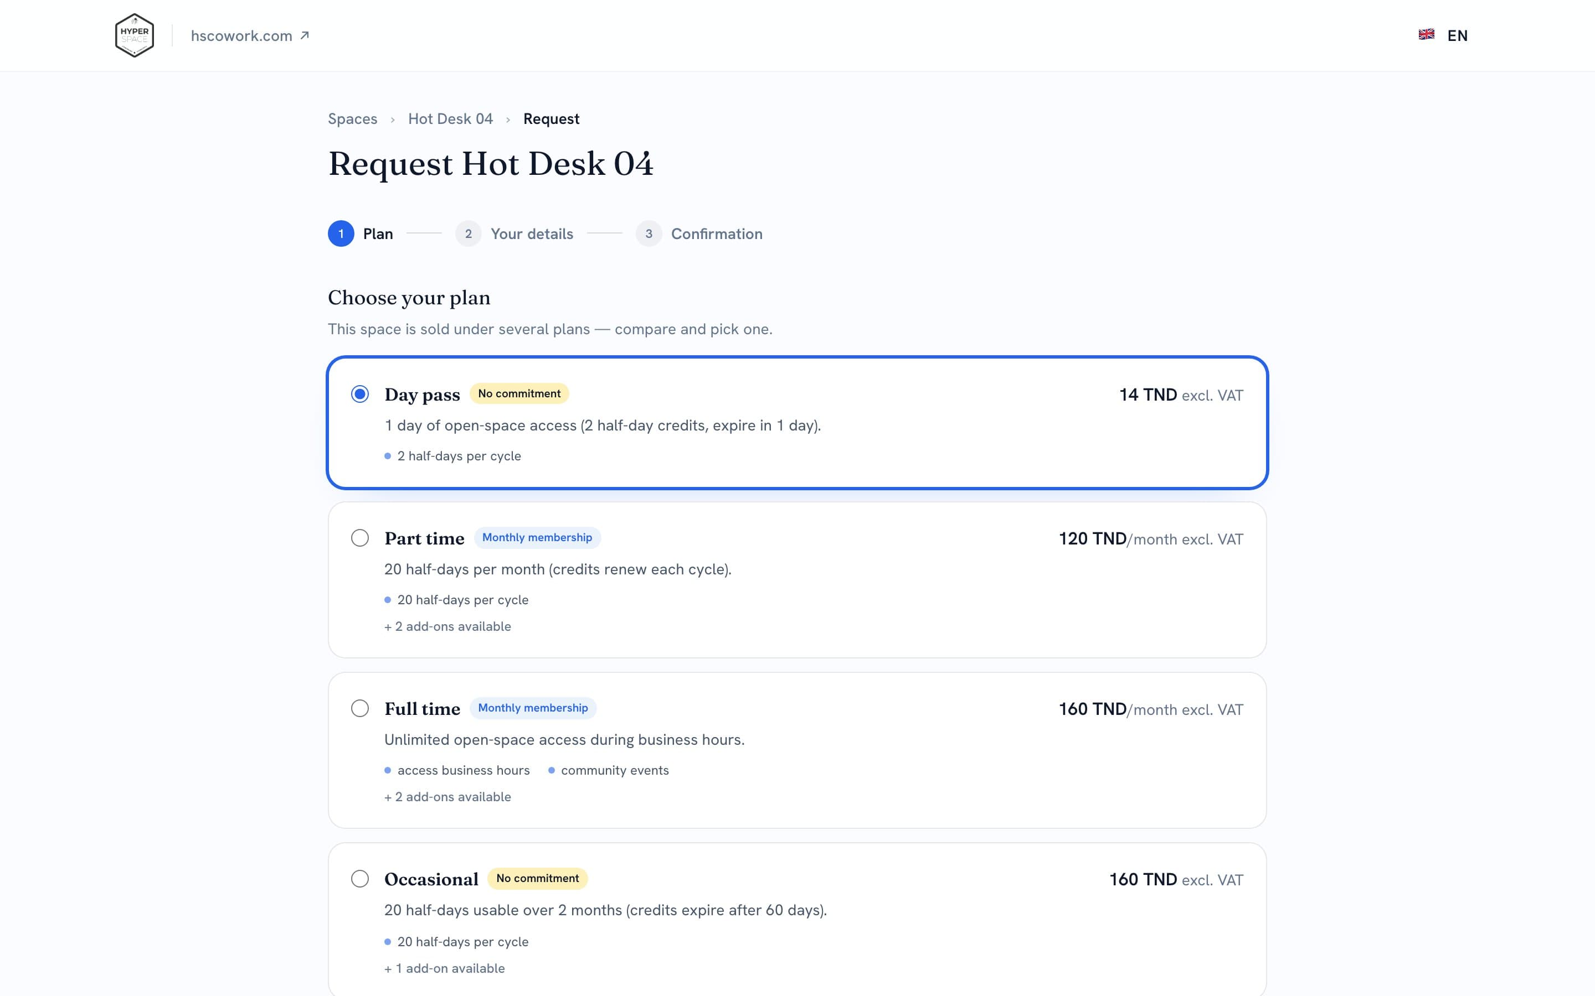The height and width of the screenshot is (996, 1595).
Task: Click the 14 TND excl. VAT price
Action: (1181, 395)
